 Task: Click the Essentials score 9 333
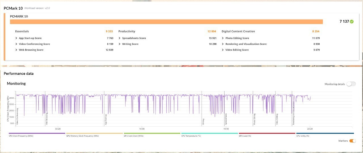tap(109, 31)
